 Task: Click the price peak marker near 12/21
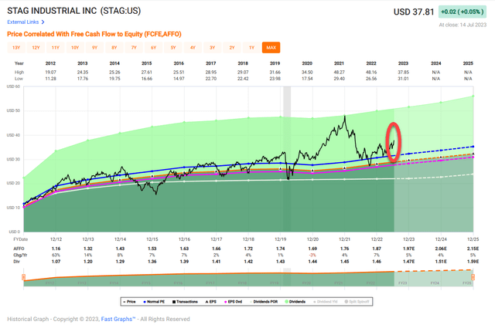tap(345, 116)
